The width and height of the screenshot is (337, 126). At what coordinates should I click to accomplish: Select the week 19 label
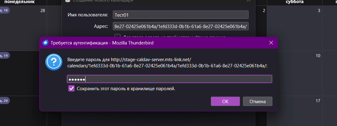[5, 56]
